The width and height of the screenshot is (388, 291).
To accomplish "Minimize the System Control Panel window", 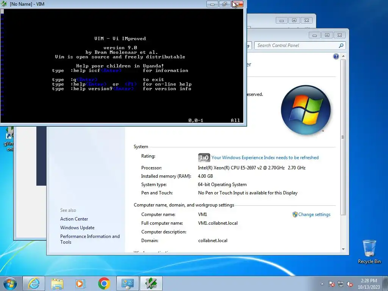I will click(x=314, y=35).
